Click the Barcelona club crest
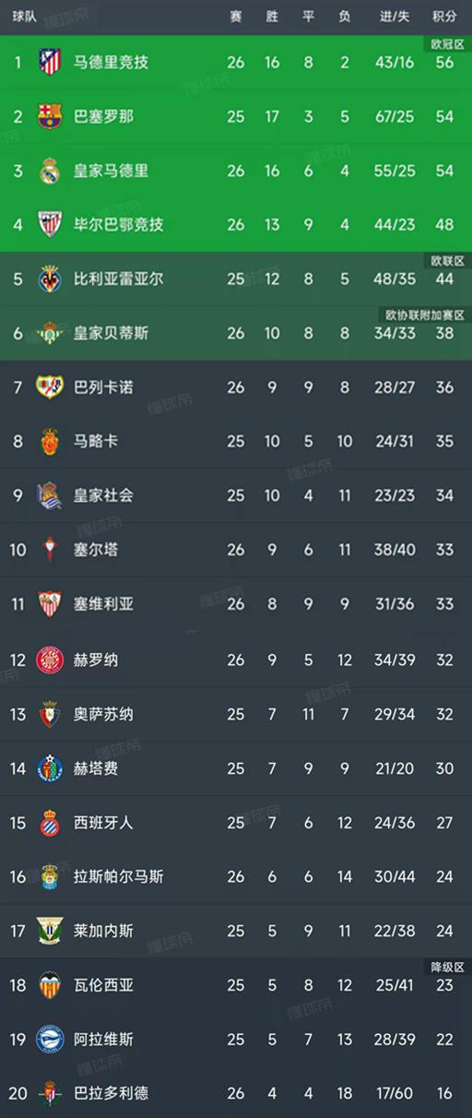The height and width of the screenshot is (1118, 472). point(49,117)
